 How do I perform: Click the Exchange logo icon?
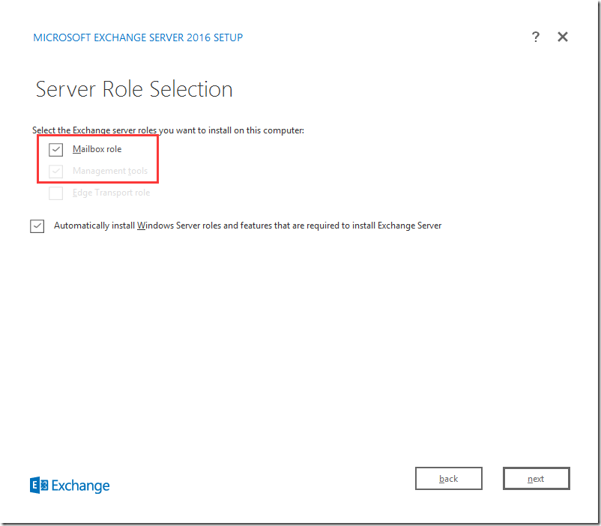click(39, 486)
